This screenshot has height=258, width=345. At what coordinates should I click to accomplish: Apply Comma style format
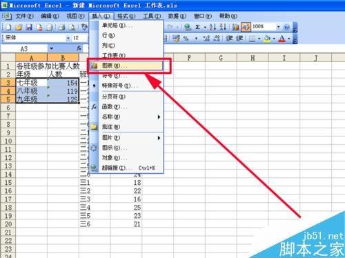point(196,39)
